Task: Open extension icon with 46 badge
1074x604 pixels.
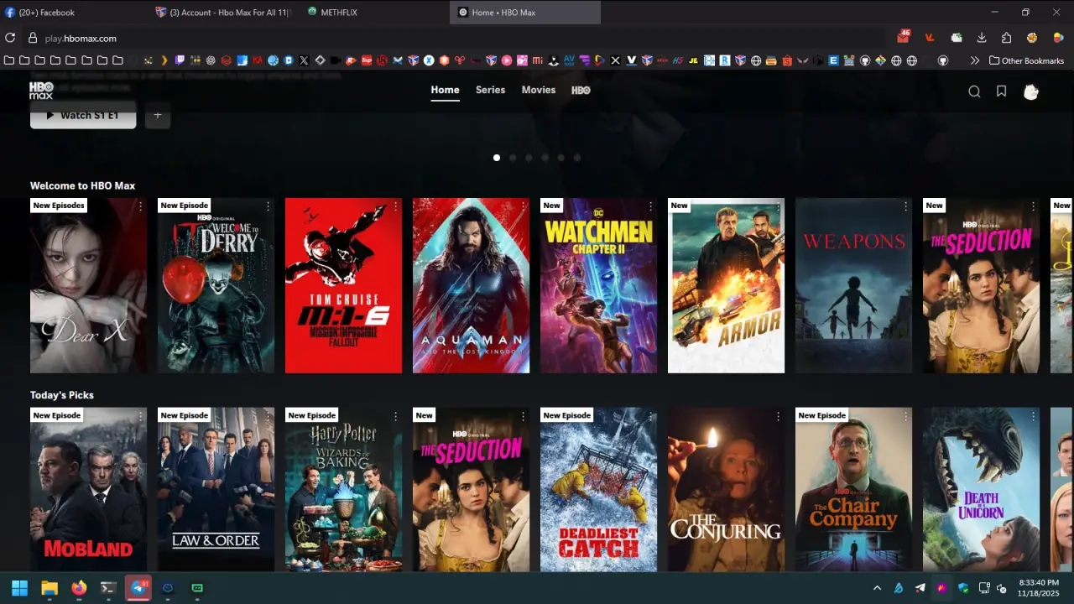Action: (904, 37)
